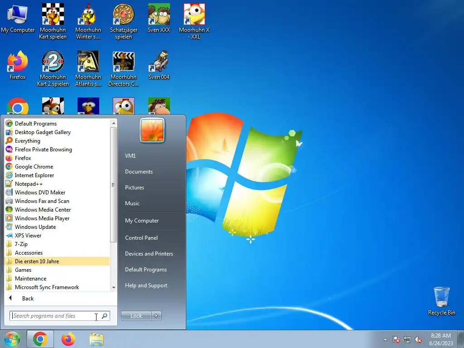This screenshot has height=348, width=464.
Task: Click the Lock button
Action: point(136,316)
